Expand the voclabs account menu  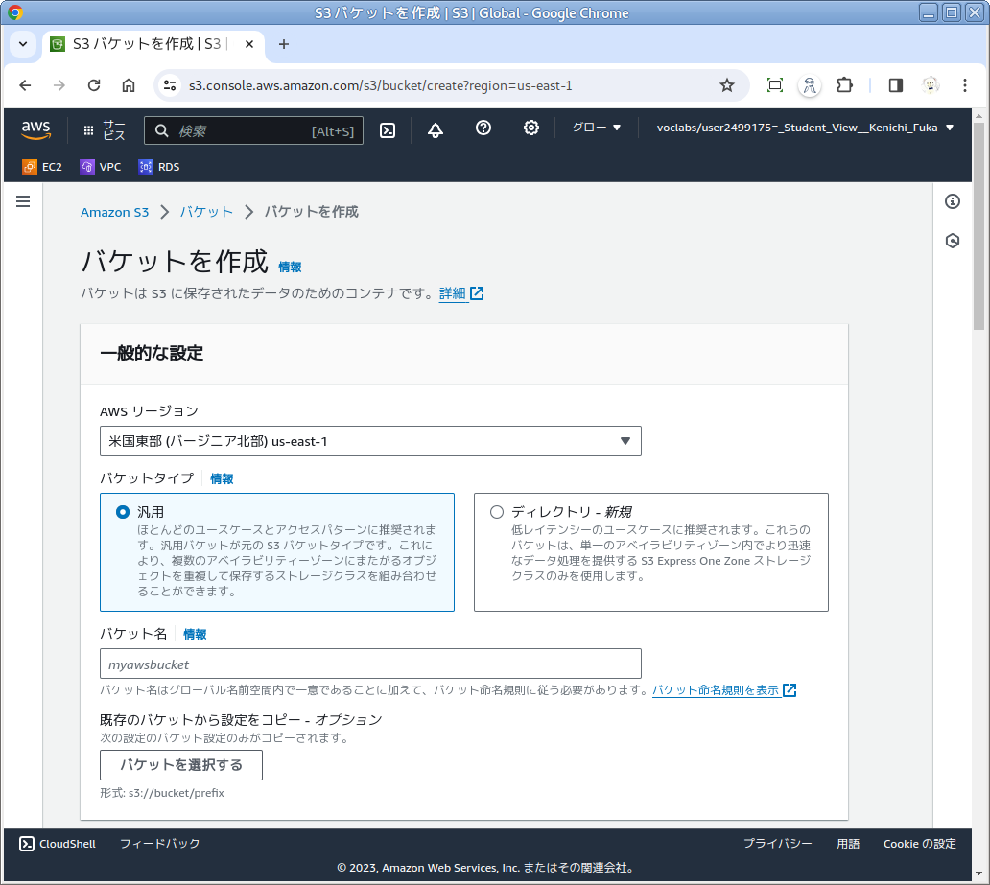pyautogui.click(x=805, y=128)
